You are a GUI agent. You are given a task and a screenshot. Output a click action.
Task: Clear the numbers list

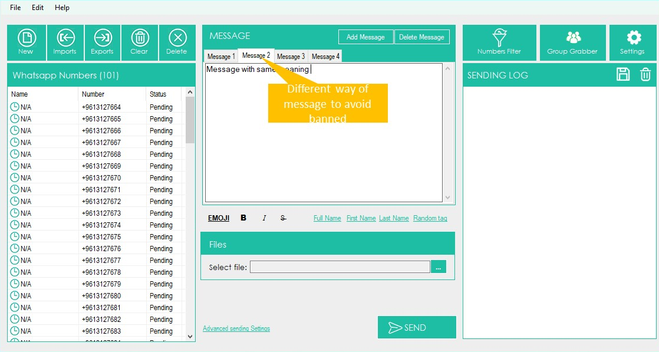pyautogui.click(x=139, y=42)
